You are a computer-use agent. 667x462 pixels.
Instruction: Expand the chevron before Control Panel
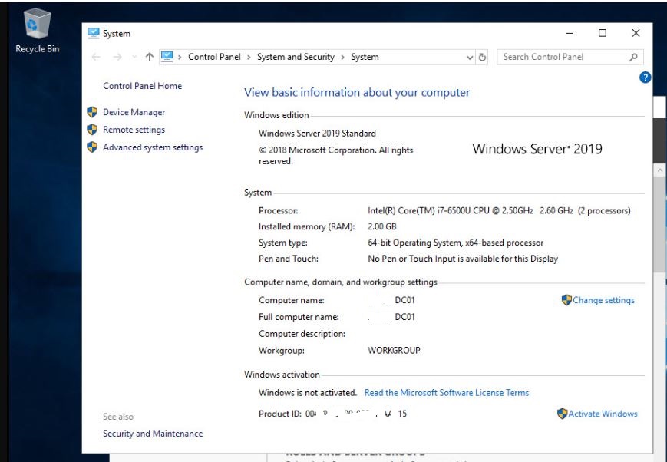180,57
